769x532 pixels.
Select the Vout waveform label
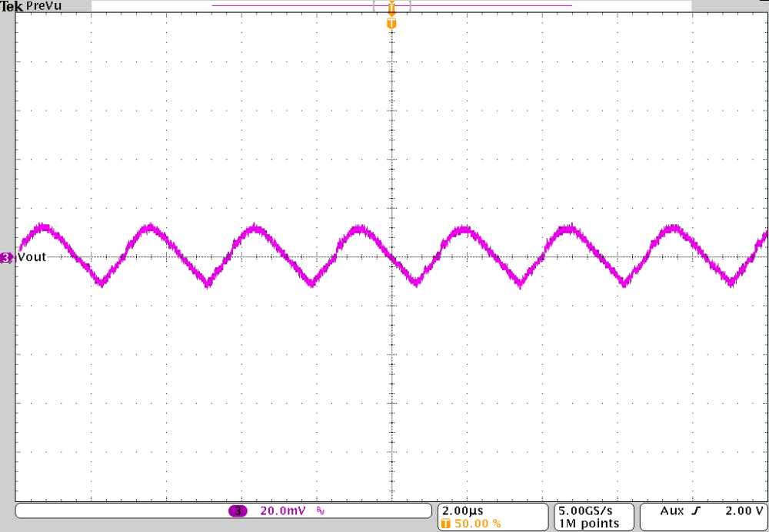pyautogui.click(x=33, y=257)
